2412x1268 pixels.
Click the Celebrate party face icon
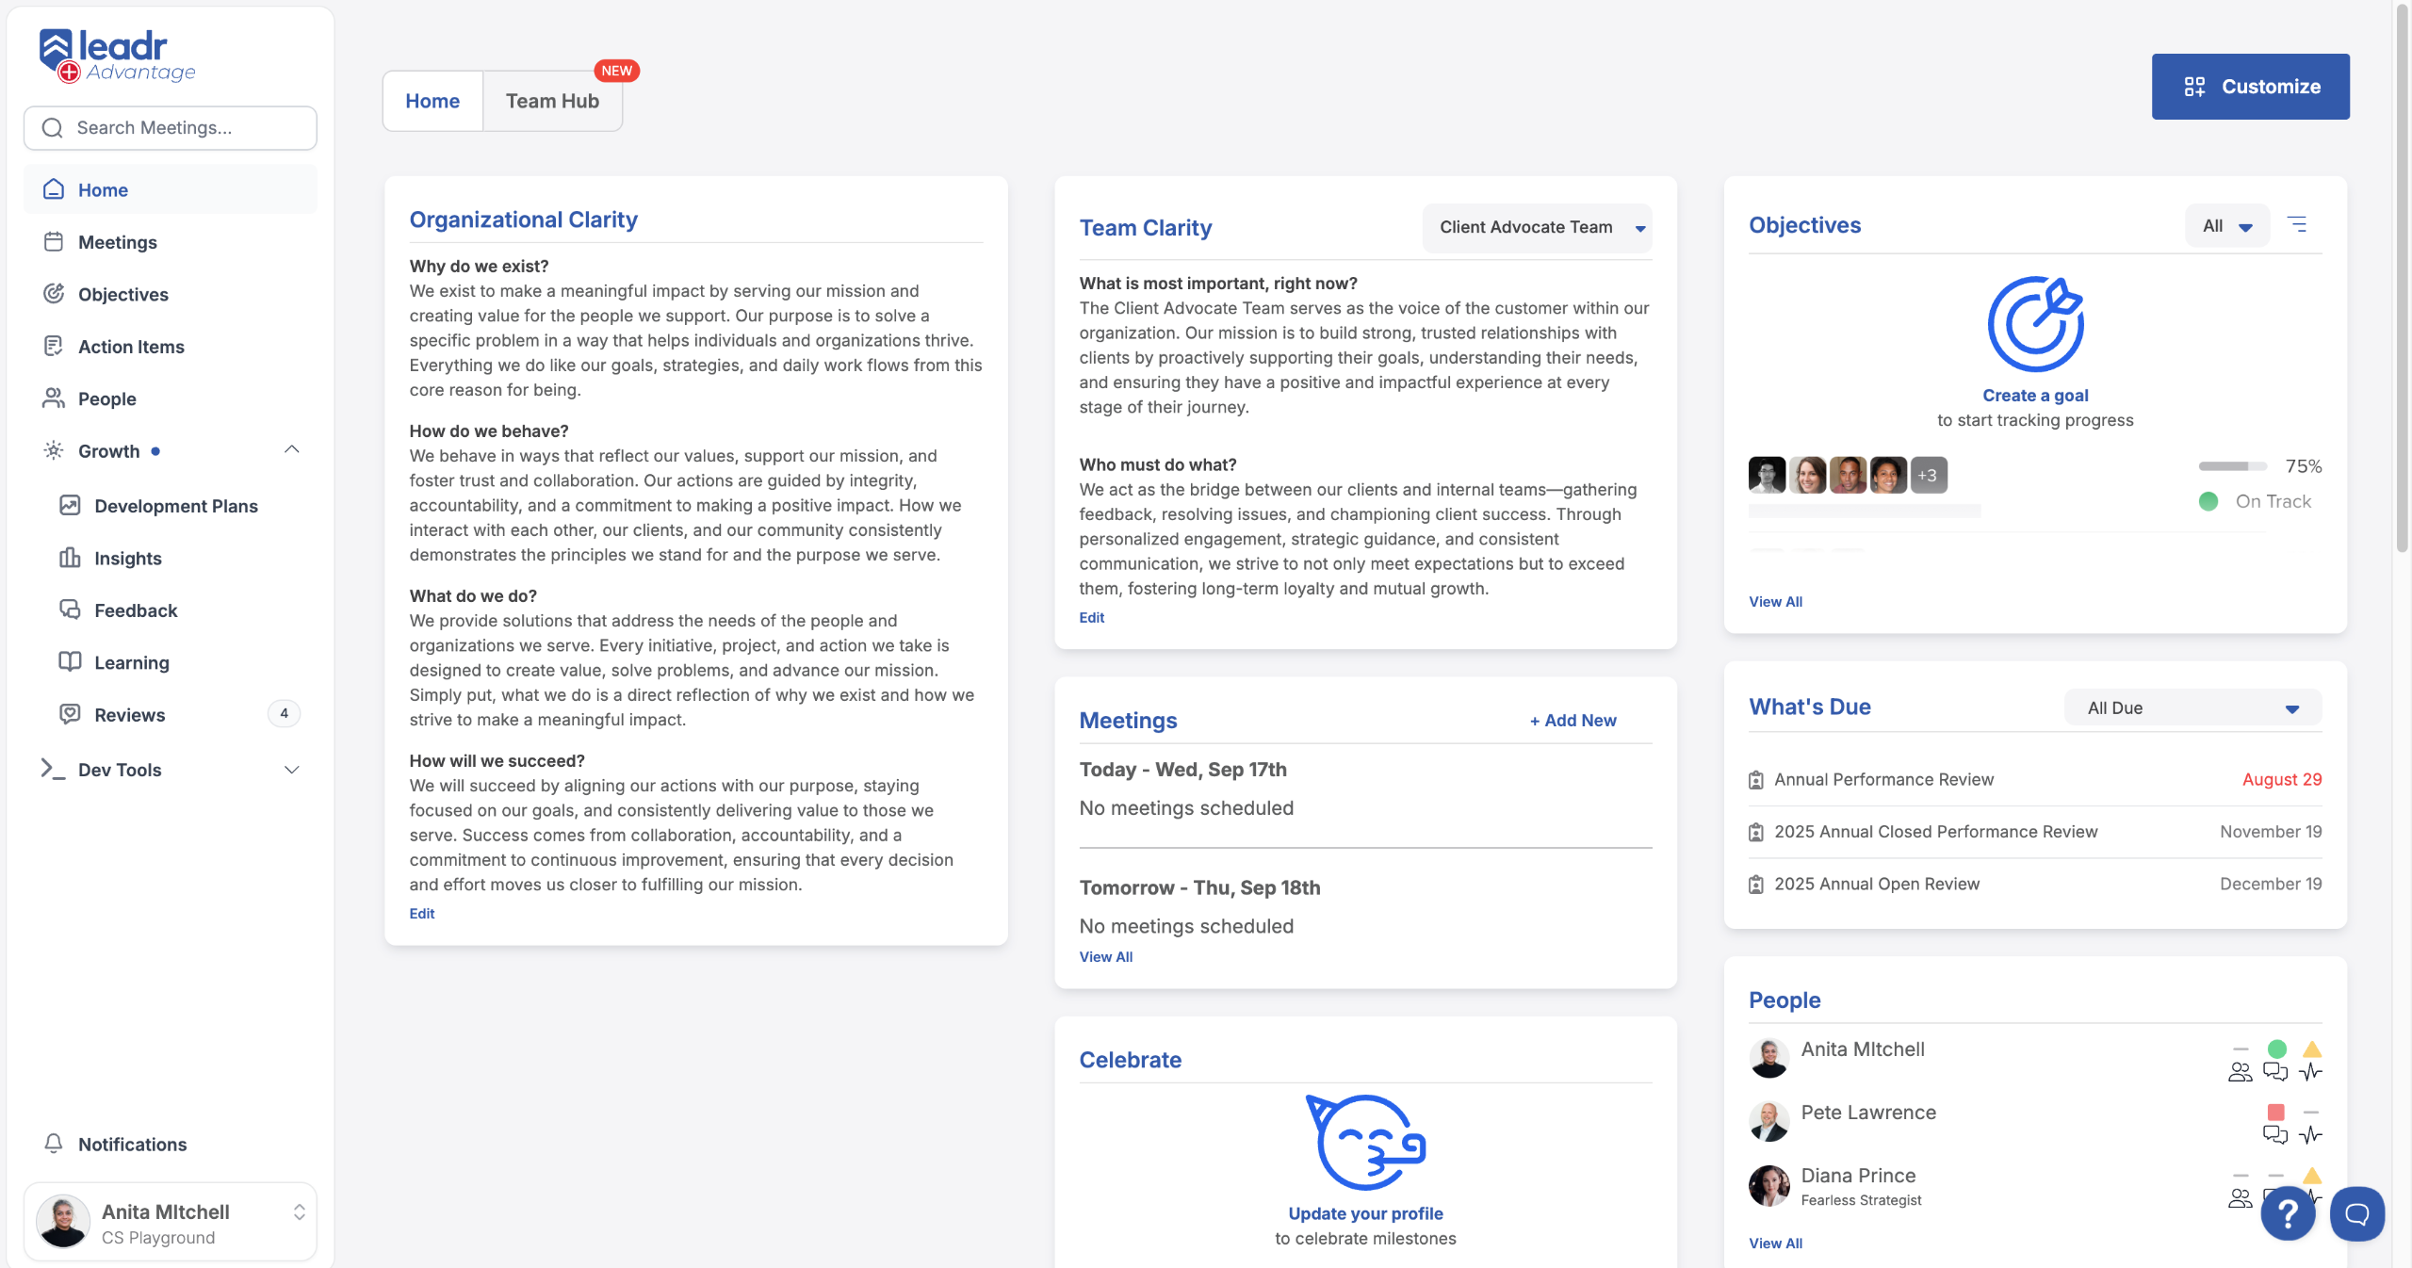coord(1364,1142)
